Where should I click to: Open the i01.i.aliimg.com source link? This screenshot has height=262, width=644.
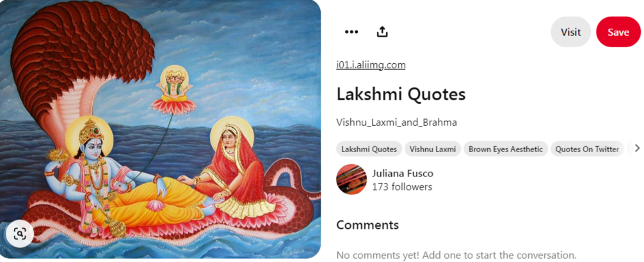[x=371, y=65]
